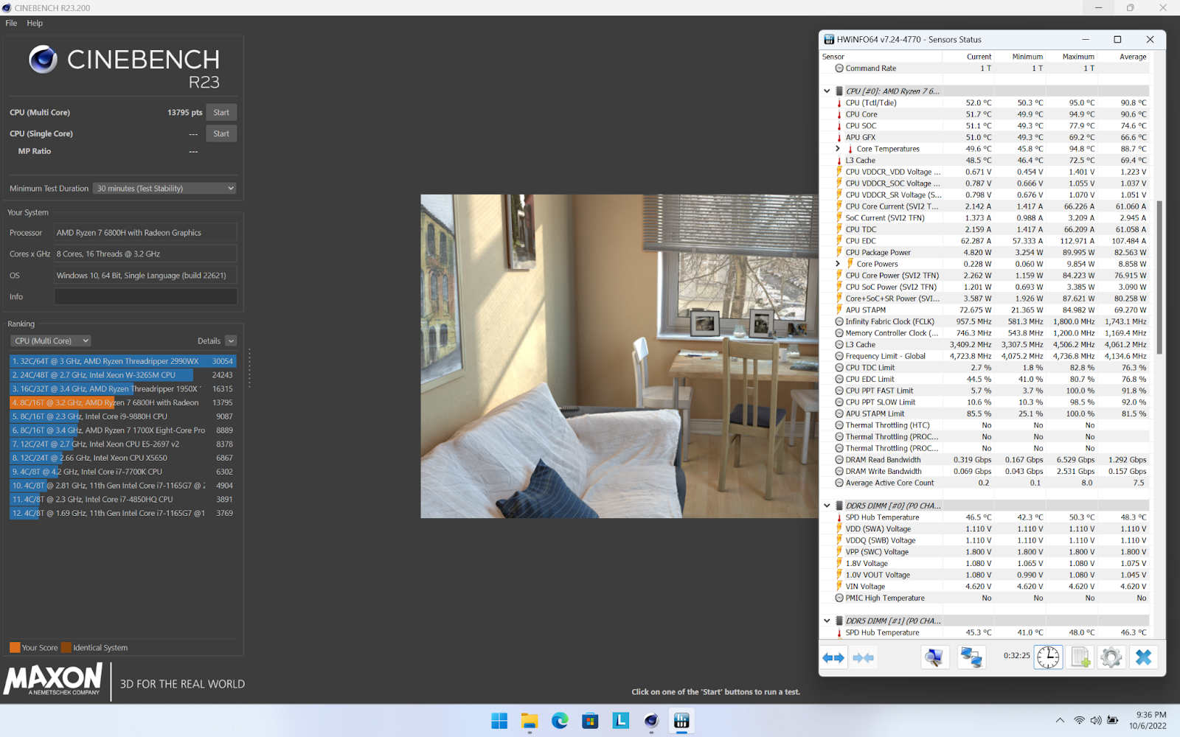Collapse the CPU [#0] AMD Ryzen sensor group
This screenshot has width=1180, height=737.
click(x=827, y=91)
